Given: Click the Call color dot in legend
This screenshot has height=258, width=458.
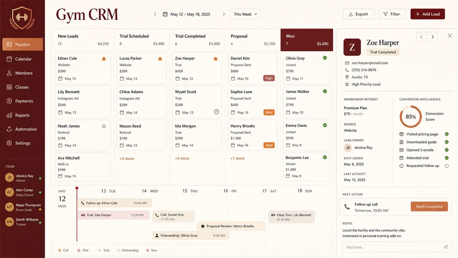Looking at the screenshot, I should (60, 250).
